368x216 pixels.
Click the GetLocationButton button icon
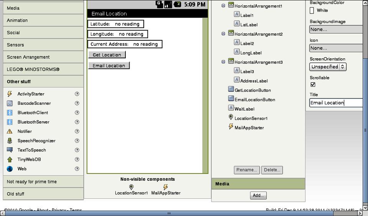tap(231, 89)
